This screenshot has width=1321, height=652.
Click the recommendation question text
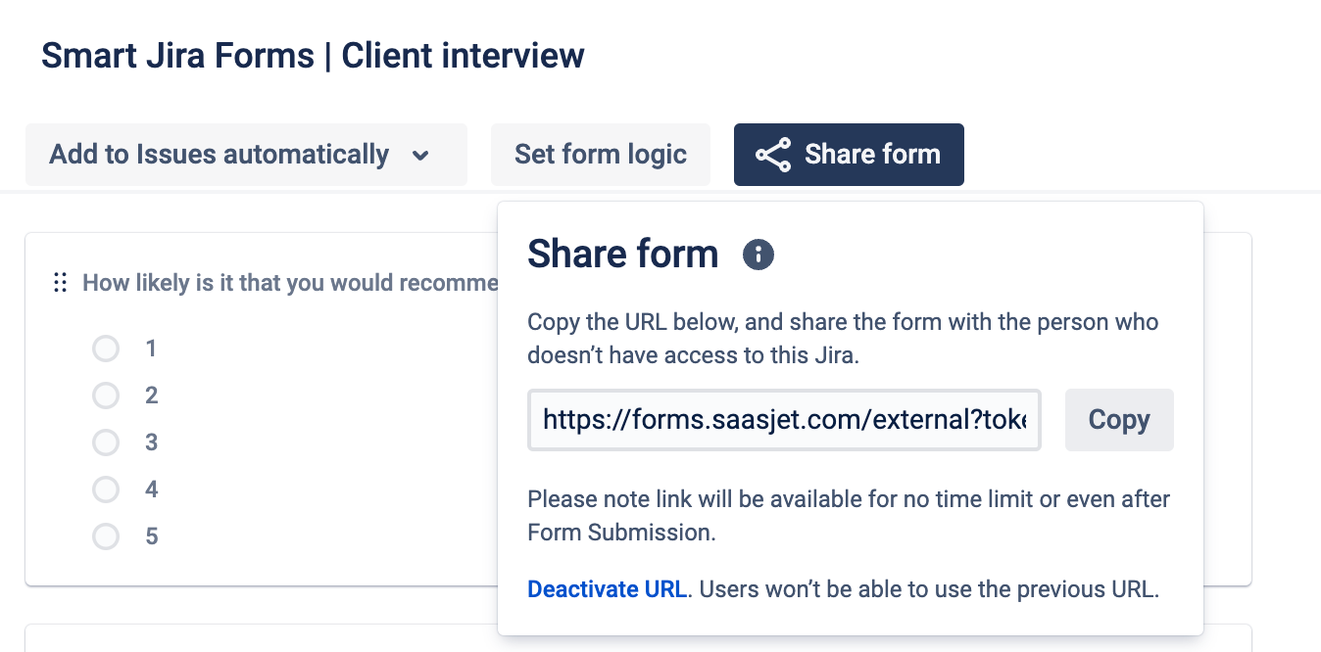pyautogui.click(x=289, y=282)
